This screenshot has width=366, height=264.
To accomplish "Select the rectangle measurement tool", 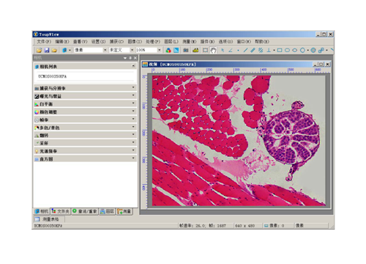I will pos(280,50).
